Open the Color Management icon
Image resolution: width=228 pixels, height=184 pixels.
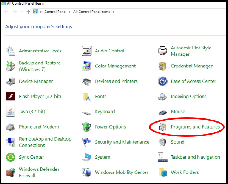click(x=87, y=66)
